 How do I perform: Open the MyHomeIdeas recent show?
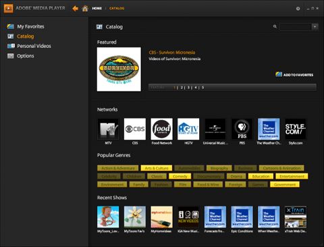pos(161,217)
